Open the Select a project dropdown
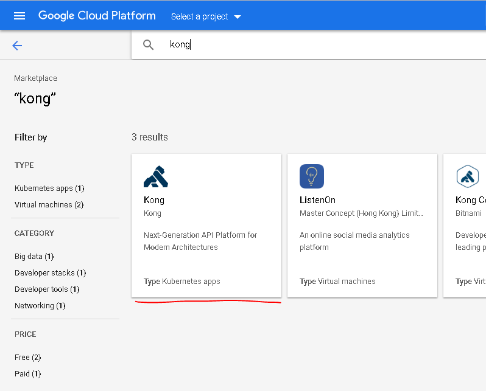This screenshot has height=391, width=486. (x=206, y=16)
